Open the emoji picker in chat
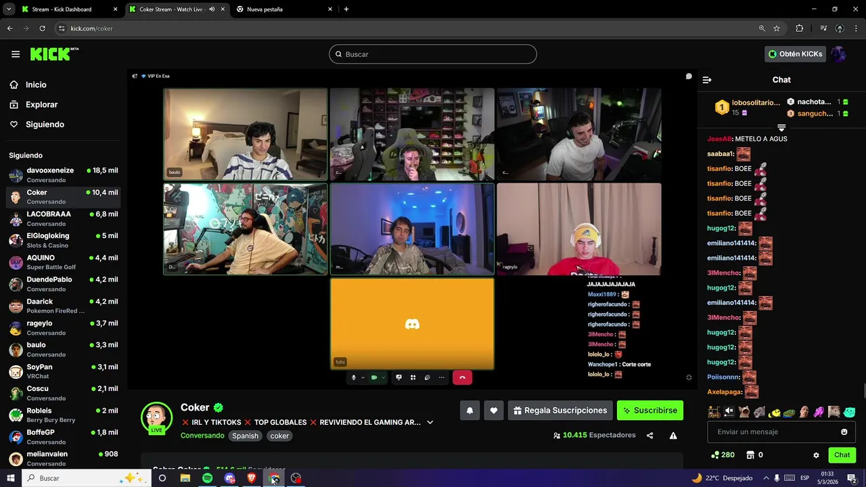866x487 pixels. click(x=844, y=432)
